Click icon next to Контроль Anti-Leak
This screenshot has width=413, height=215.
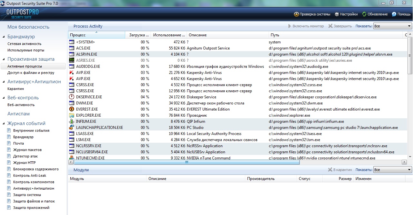9,175
